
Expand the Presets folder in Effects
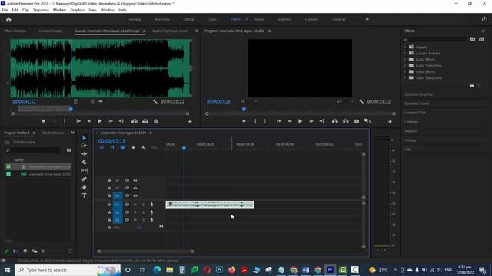click(x=405, y=47)
